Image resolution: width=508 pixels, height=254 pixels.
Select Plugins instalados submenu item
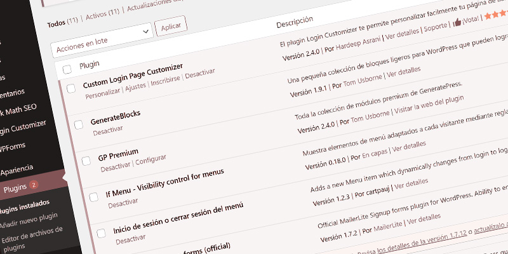pos(24,207)
